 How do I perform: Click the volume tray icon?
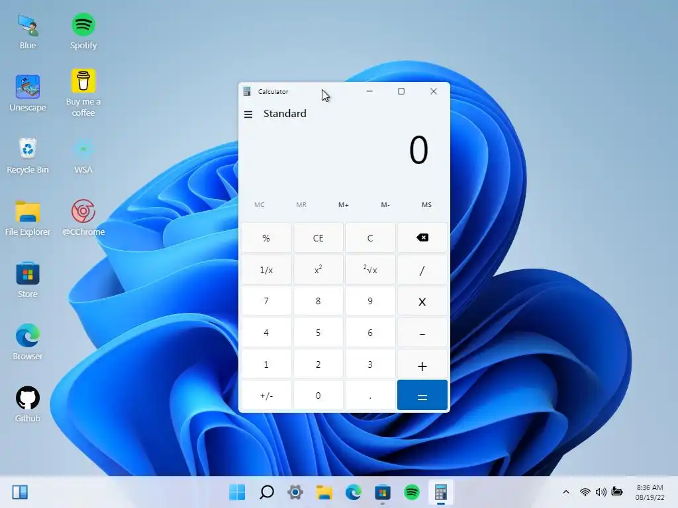click(601, 492)
